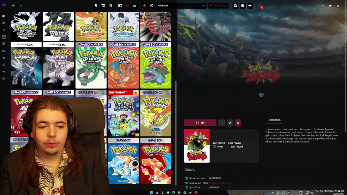Click Pokemon Snap cover thumbnail
The width and height of the screenshot is (347, 195).
(x=197, y=146)
